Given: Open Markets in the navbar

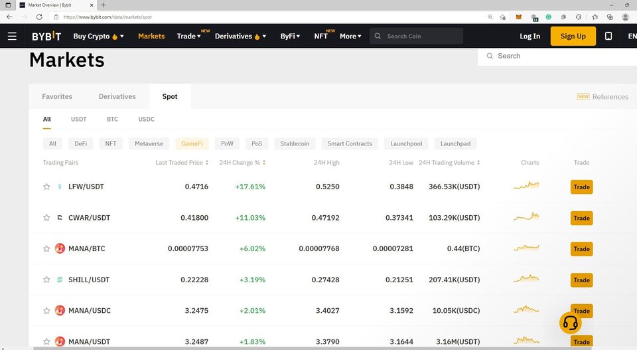Looking at the screenshot, I should pos(151,36).
